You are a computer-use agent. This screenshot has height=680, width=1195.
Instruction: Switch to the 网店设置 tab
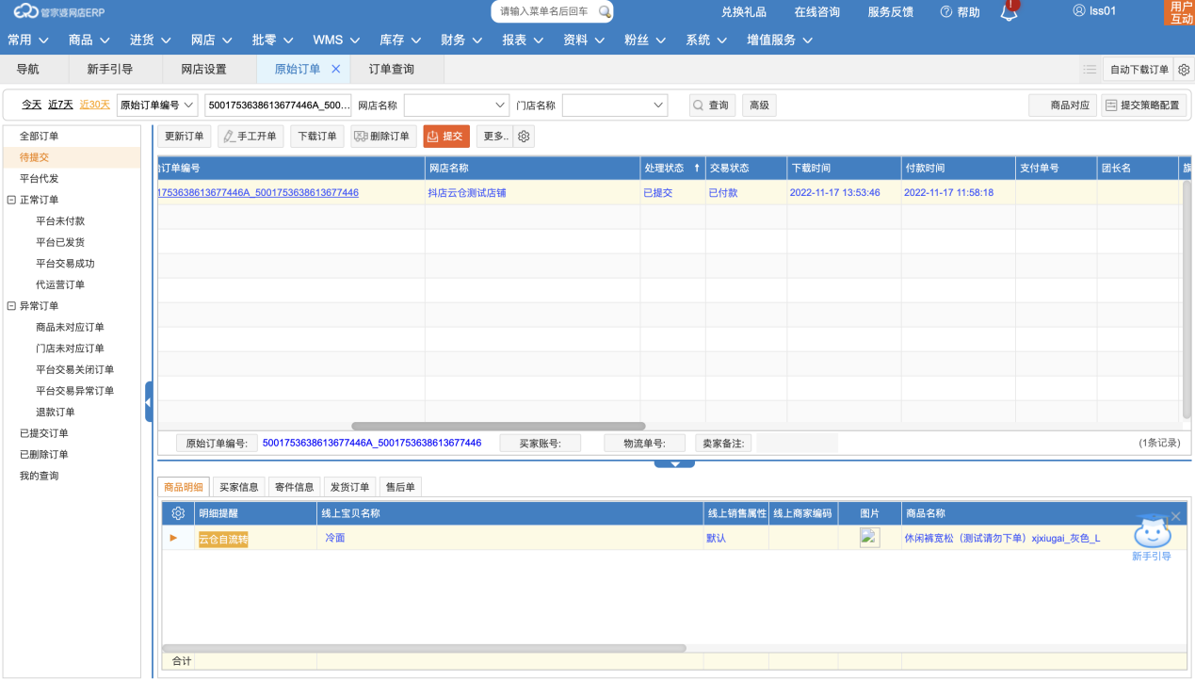click(204, 69)
